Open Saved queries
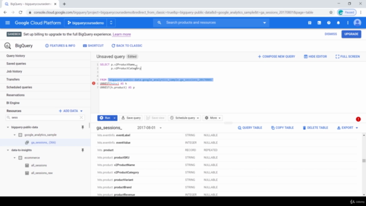 pos(16,64)
